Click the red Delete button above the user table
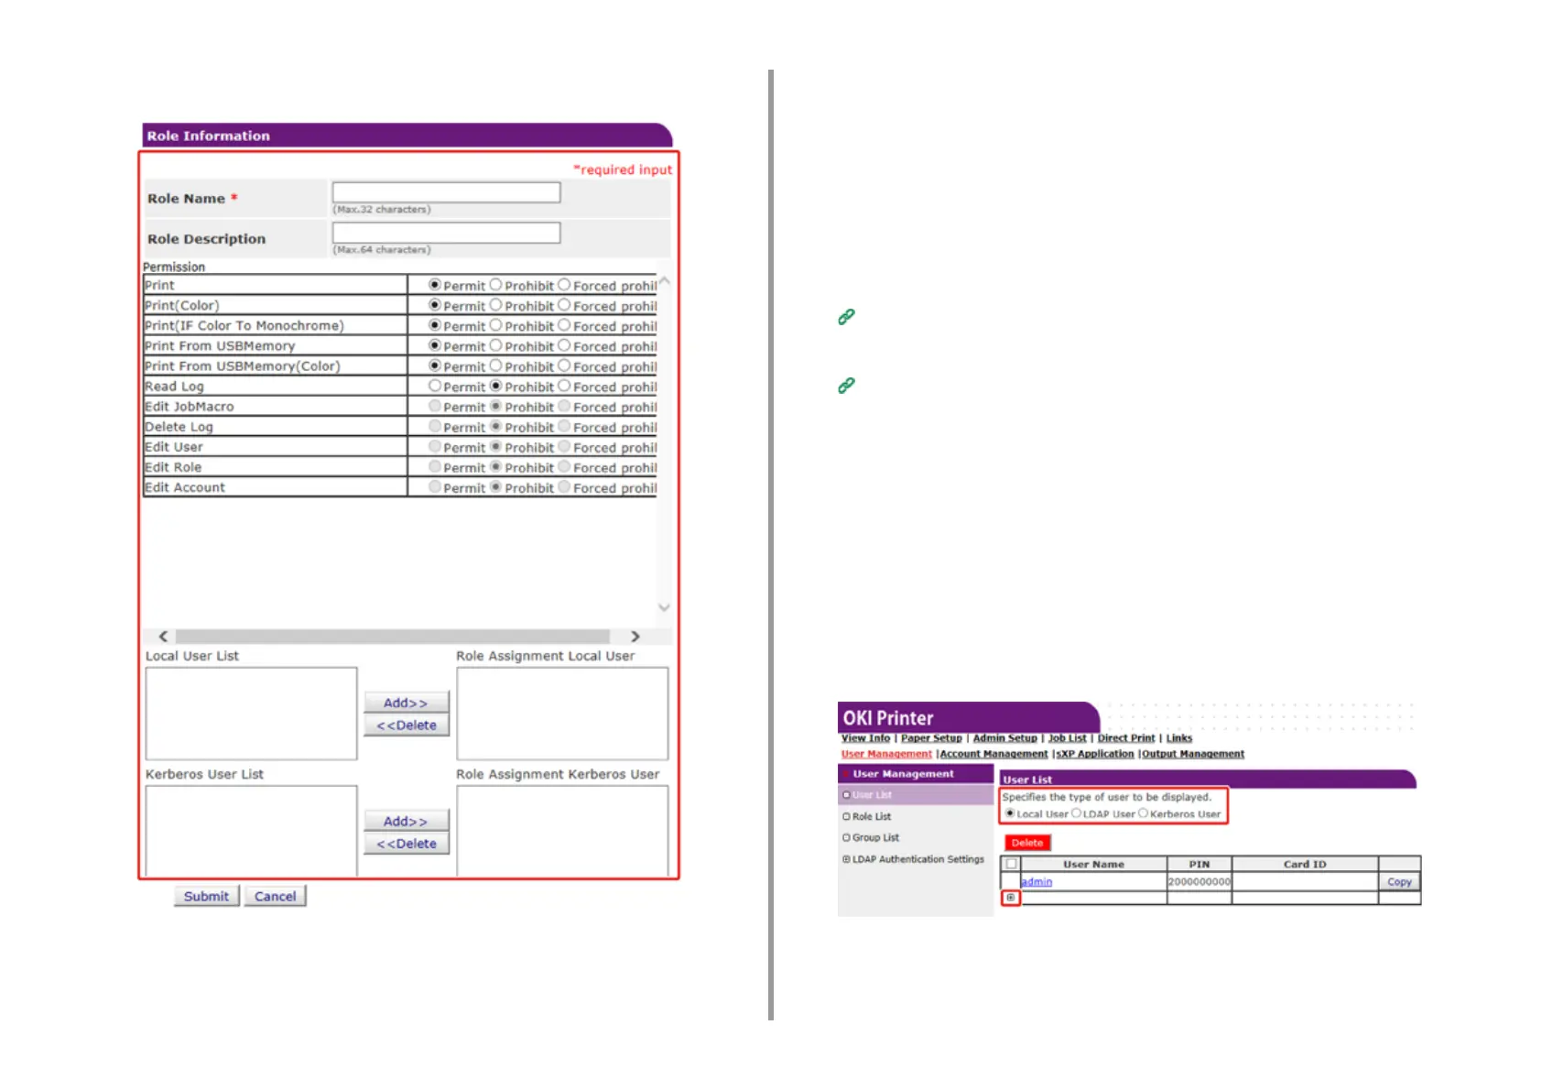 click(1027, 843)
